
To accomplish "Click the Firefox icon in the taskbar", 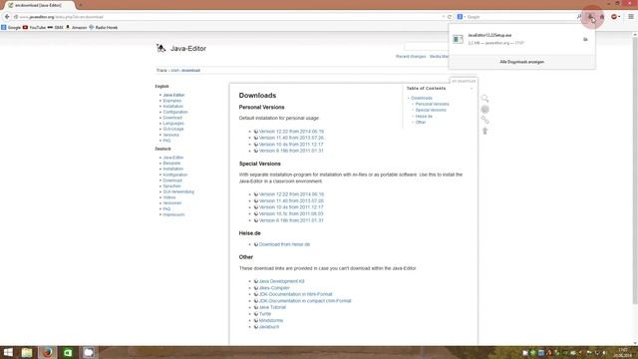I will pos(48,352).
